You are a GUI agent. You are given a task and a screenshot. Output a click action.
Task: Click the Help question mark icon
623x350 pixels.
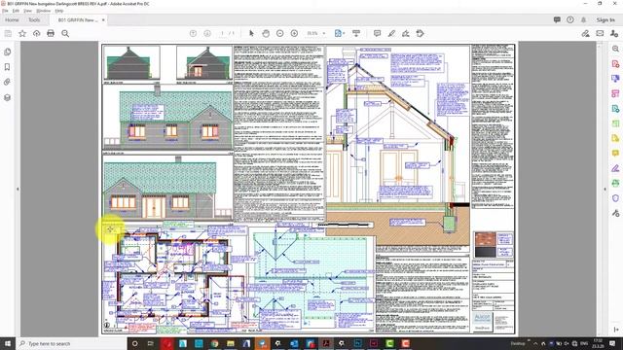point(570,19)
